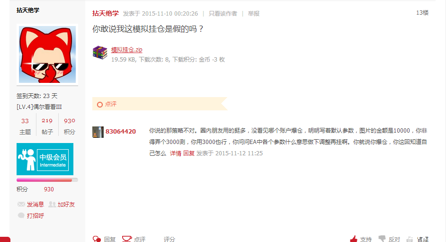This screenshot has width=446, height=242.
Task: Click the WinRAR zip attachment icon
Action: (x=99, y=53)
